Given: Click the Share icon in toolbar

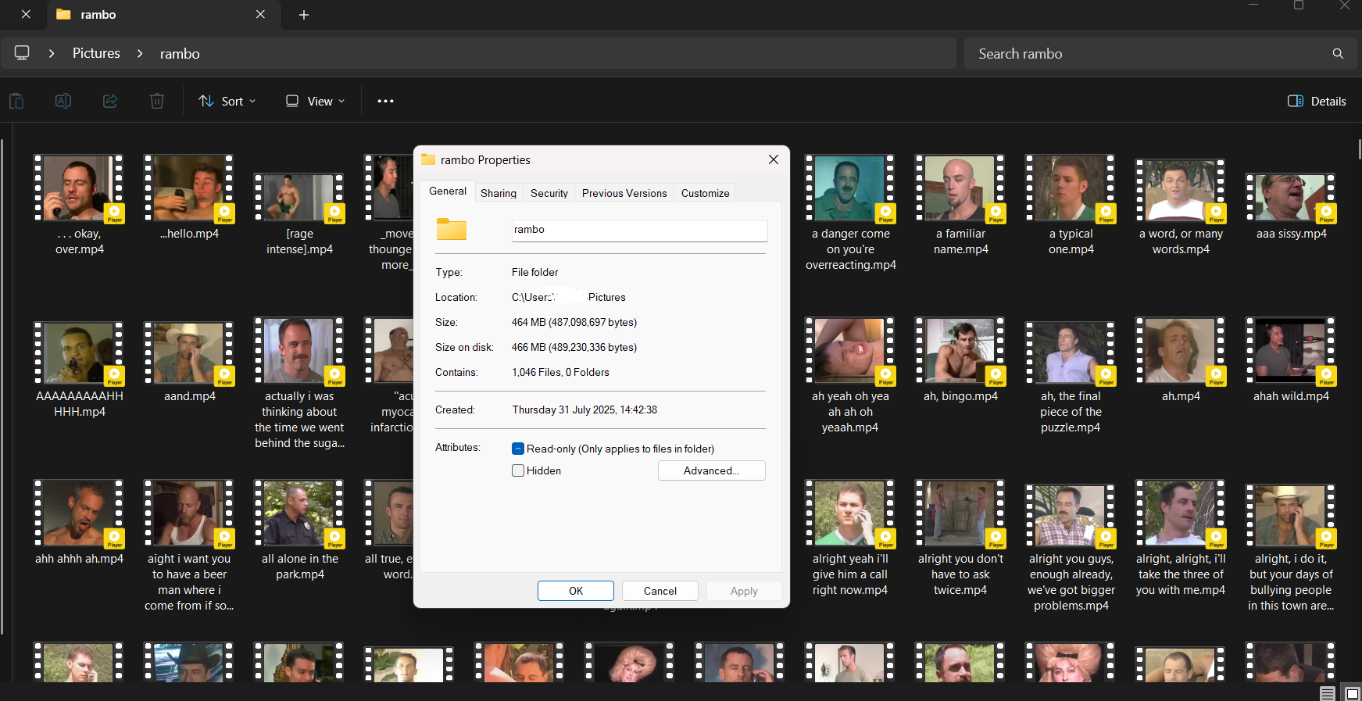Looking at the screenshot, I should pyautogui.click(x=110, y=101).
